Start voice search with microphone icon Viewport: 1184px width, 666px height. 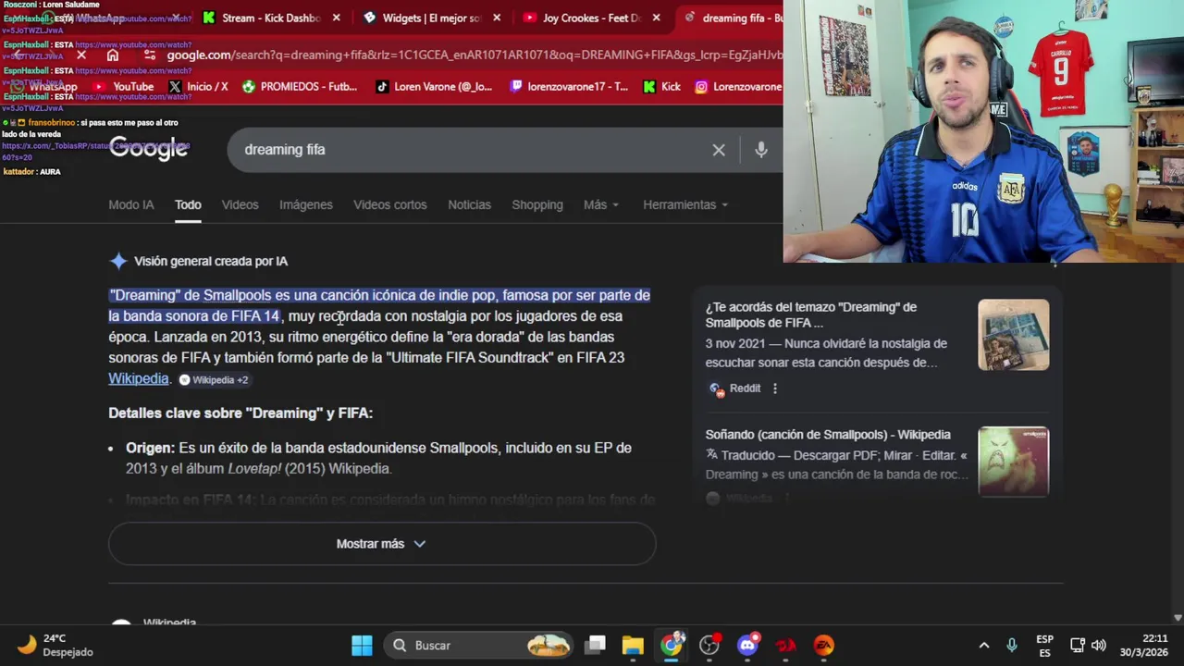click(761, 150)
